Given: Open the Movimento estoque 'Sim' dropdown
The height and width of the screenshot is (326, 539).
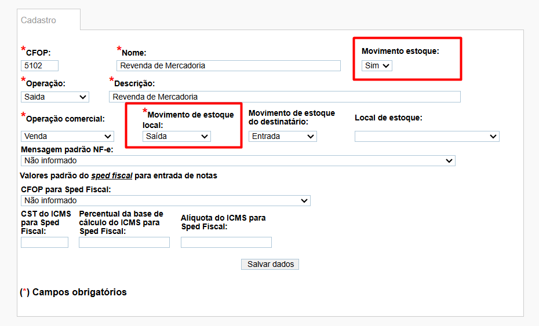Looking at the screenshot, I should 377,65.
